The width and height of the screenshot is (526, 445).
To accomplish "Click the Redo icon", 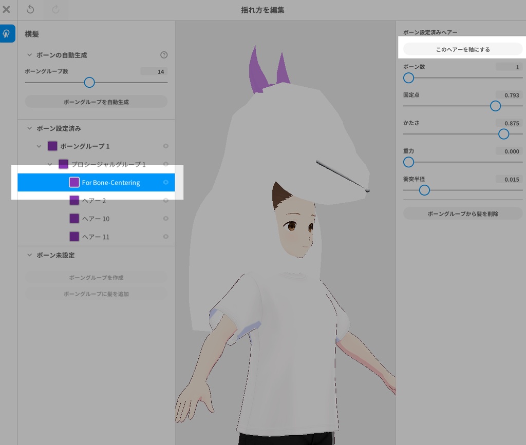I will (x=57, y=10).
